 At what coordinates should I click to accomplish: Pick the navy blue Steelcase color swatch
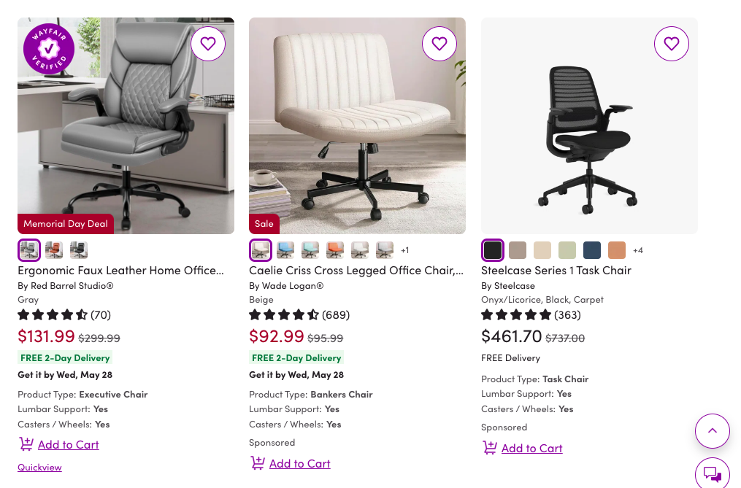[x=592, y=250]
